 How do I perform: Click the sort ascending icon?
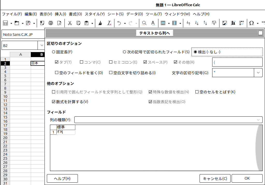[197, 23]
